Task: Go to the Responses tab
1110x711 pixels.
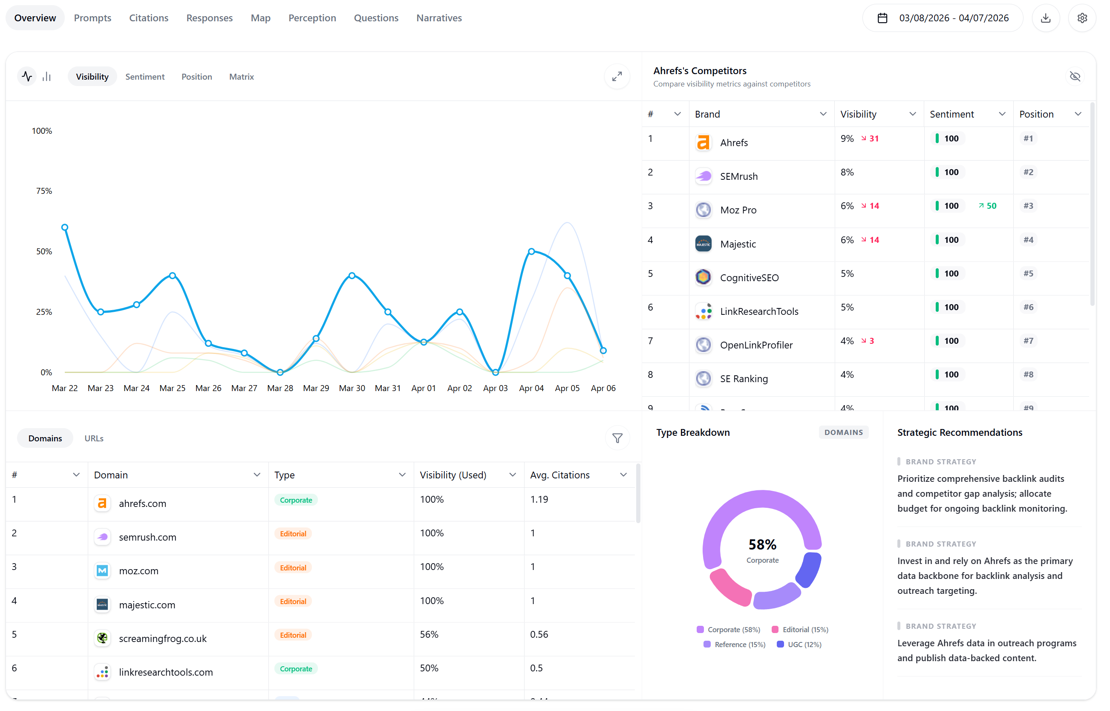Action: point(210,18)
